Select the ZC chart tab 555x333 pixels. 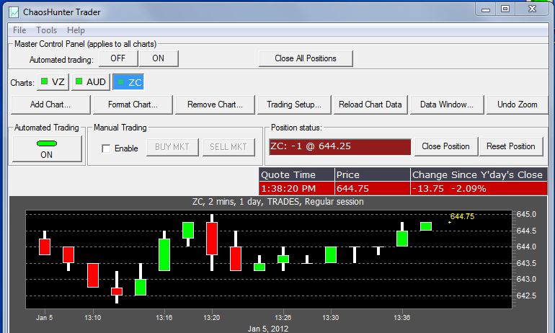point(128,82)
